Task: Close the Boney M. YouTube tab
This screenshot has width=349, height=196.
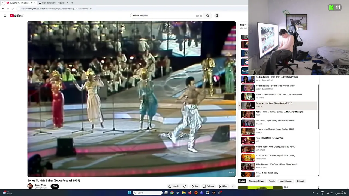Action: coord(35,3)
